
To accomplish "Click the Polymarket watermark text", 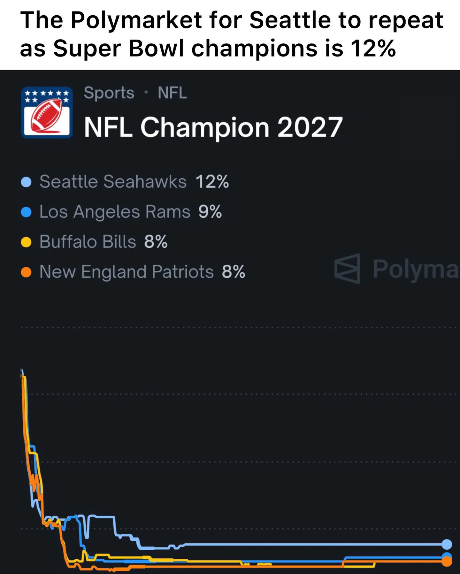I will pyautogui.click(x=415, y=269).
